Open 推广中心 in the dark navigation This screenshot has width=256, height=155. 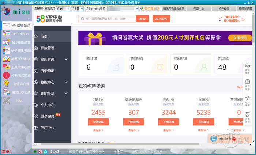(52, 128)
